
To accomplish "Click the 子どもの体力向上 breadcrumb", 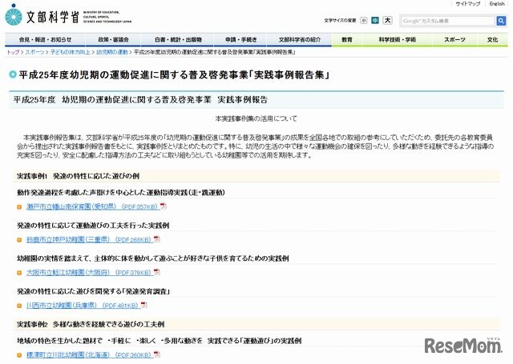I will point(71,52).
